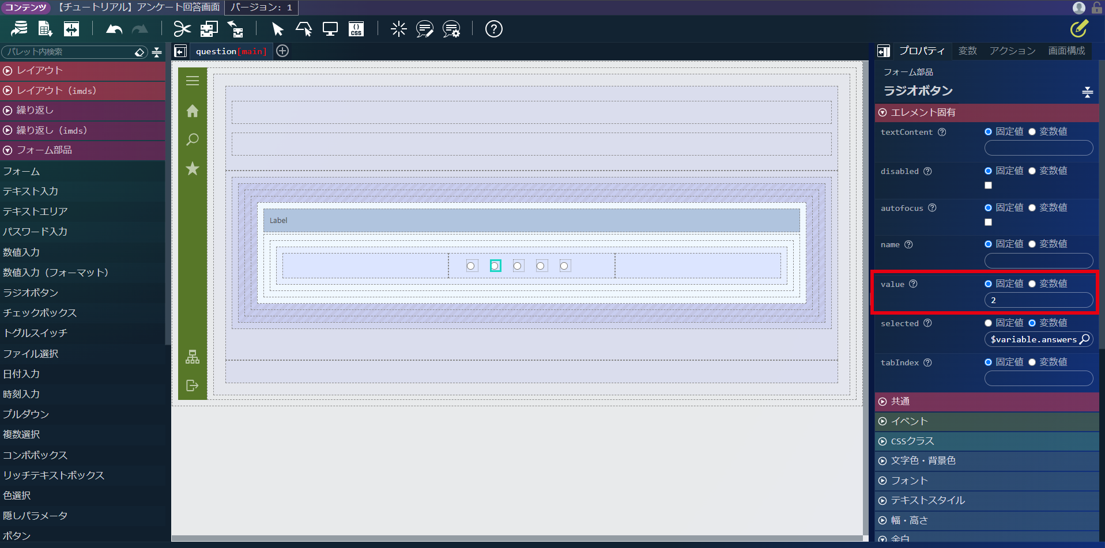Click the document export toolbar icon

pos(45,29)
